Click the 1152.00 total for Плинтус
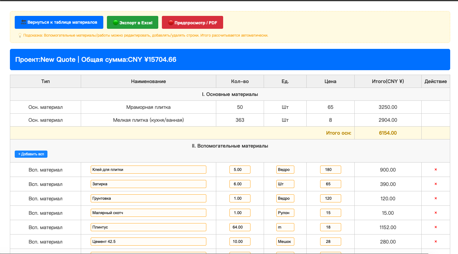This screenshot has height=254, width=458. pyautogui.click(x=388, y=227)
